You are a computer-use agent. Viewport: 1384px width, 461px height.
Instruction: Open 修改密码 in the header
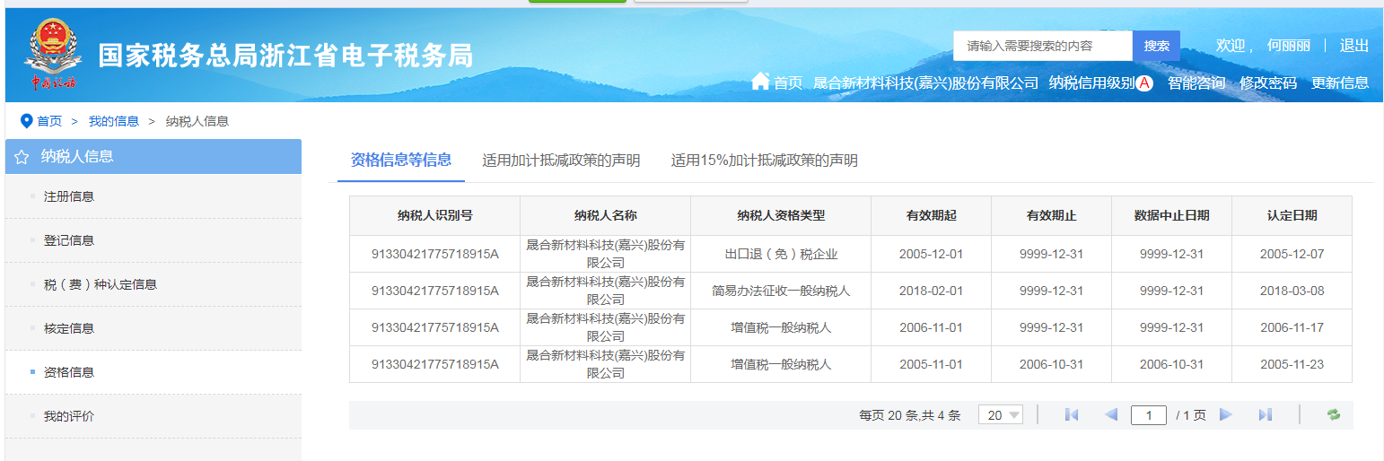click(x=1268, y=83)
